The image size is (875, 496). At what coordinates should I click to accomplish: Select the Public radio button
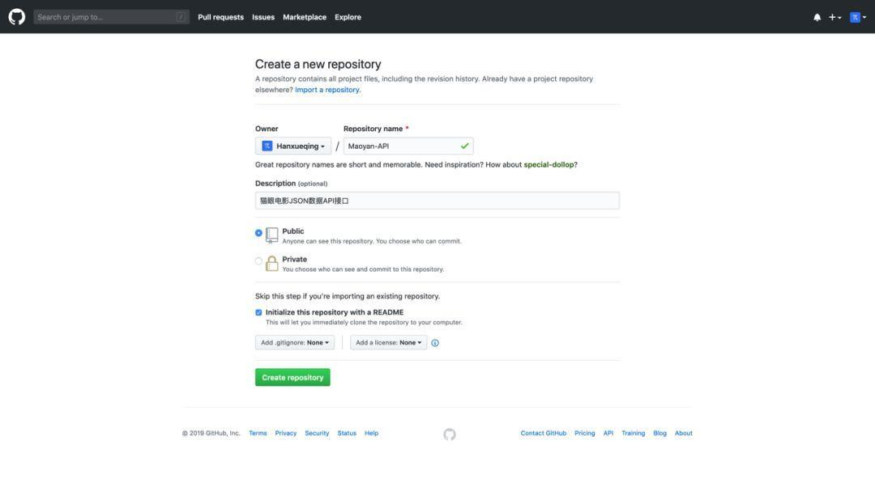258,233
